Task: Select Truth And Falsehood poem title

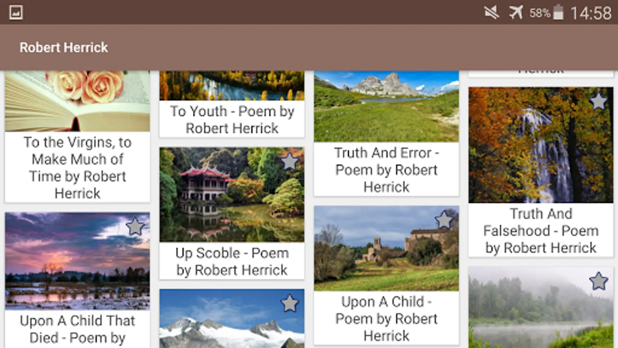Action: click(x=541, y=230)
